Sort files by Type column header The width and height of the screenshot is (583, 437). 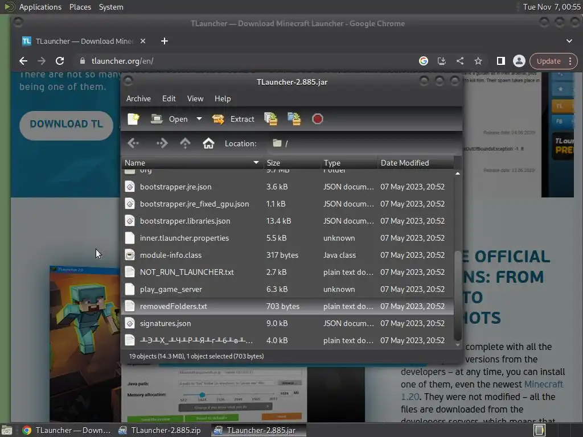[x=349, y=163]
